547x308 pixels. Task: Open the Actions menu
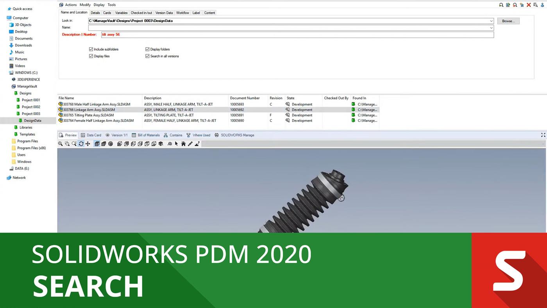[x=71, y=5]
